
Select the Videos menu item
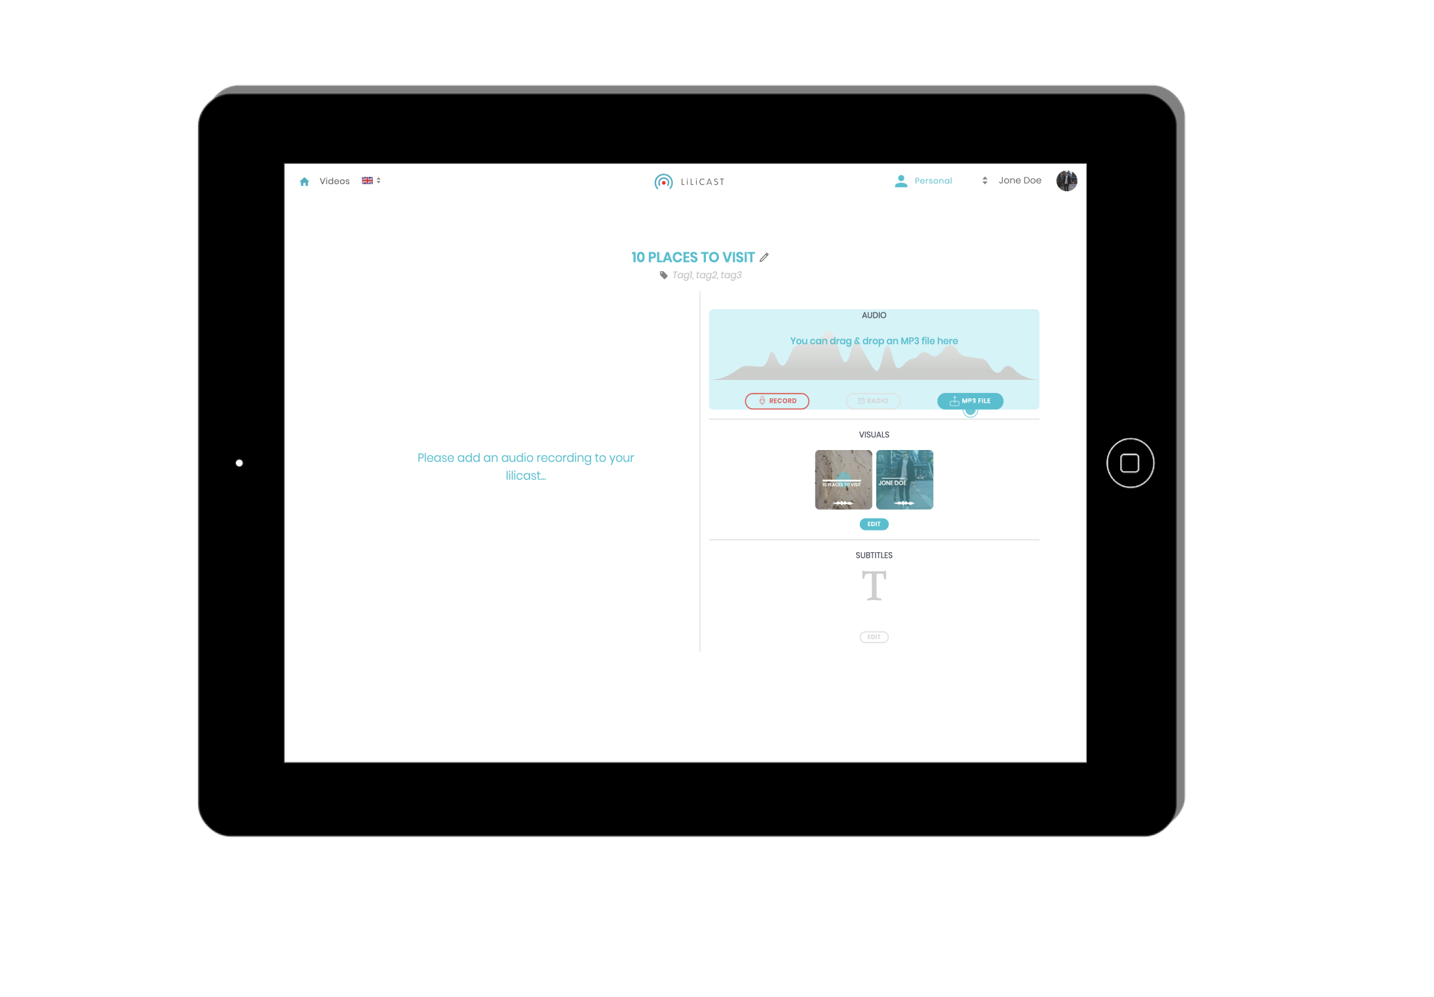(334, 181)
